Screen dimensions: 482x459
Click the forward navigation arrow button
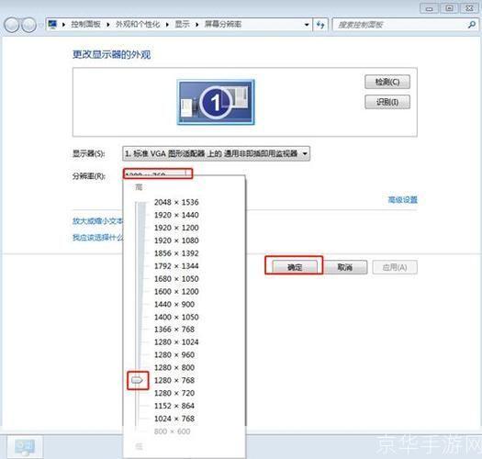[29, 25]
